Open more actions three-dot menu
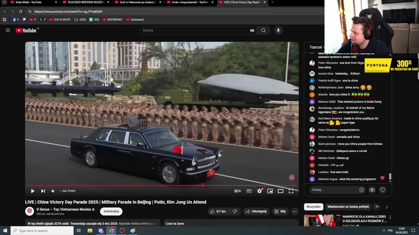The width and height of the screenshot is (419, 235). point(295,211)
